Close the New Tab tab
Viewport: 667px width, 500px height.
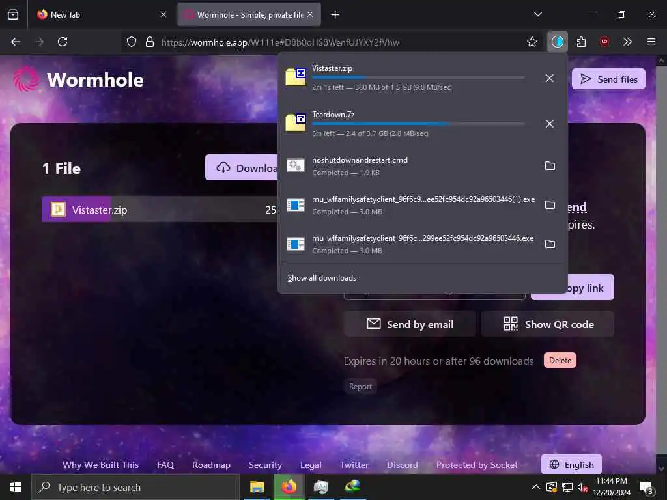(x=163, y=15)
